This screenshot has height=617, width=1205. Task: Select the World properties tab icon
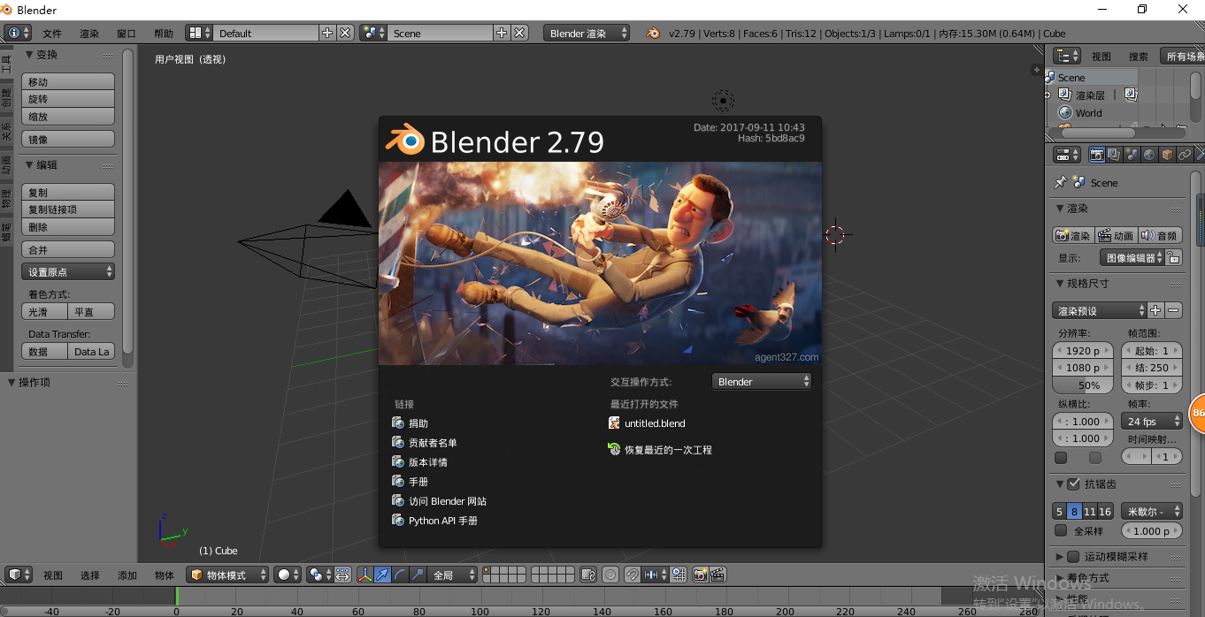[1149, 154]
